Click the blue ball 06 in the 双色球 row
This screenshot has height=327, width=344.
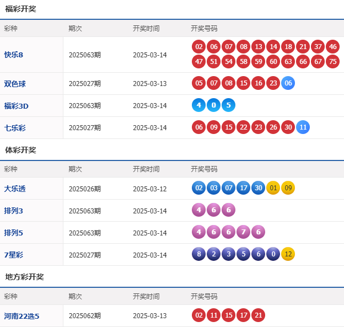[288, 83]
